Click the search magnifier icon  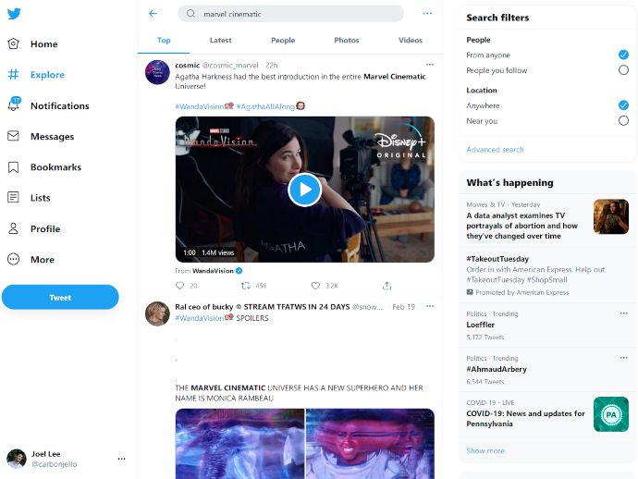click(190, 14)
